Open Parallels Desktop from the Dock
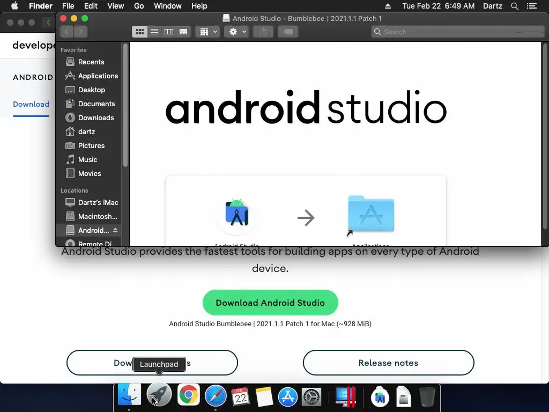 click(x=346, y=396)
